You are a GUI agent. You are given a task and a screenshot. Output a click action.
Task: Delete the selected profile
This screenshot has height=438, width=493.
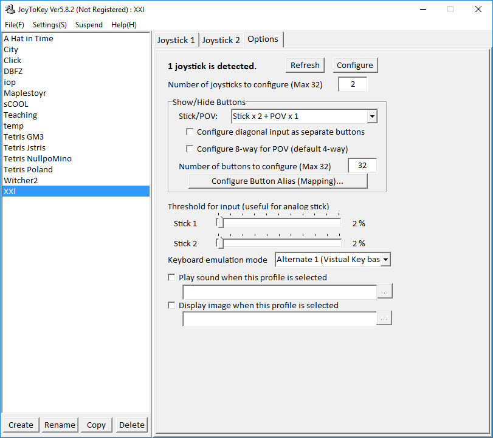tap(132, 425)
